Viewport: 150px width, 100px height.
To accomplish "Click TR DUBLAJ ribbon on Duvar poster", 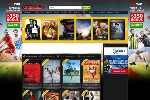I will 65,62.
